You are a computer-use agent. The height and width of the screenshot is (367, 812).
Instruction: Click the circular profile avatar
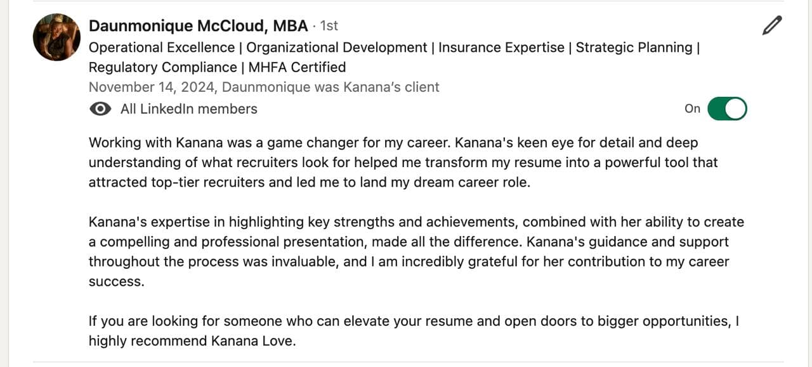tap(56, 37)
